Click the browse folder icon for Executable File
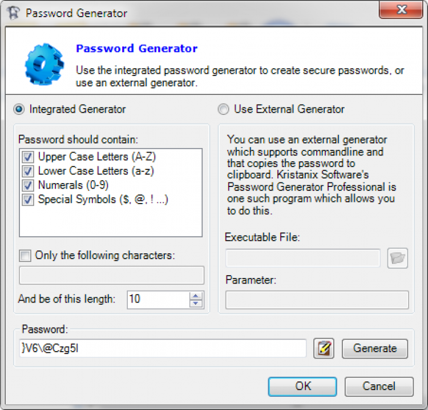Screen dimensions: 428x410 398,258
